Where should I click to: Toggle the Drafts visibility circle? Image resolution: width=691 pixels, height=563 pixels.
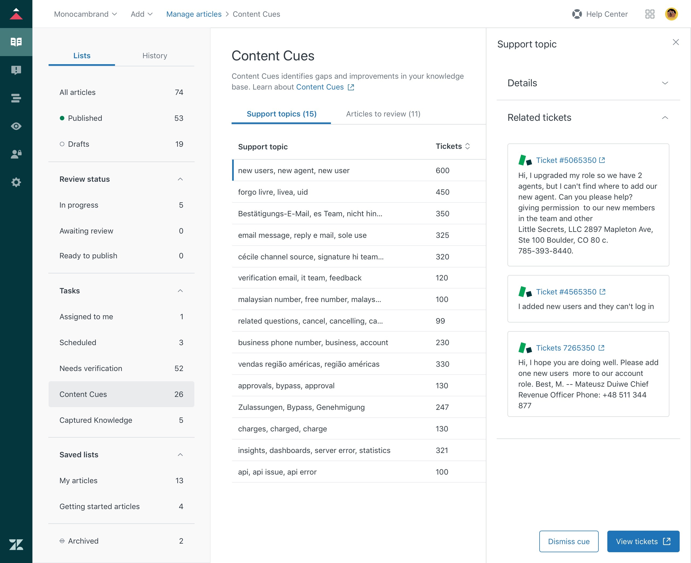[62, 143]
